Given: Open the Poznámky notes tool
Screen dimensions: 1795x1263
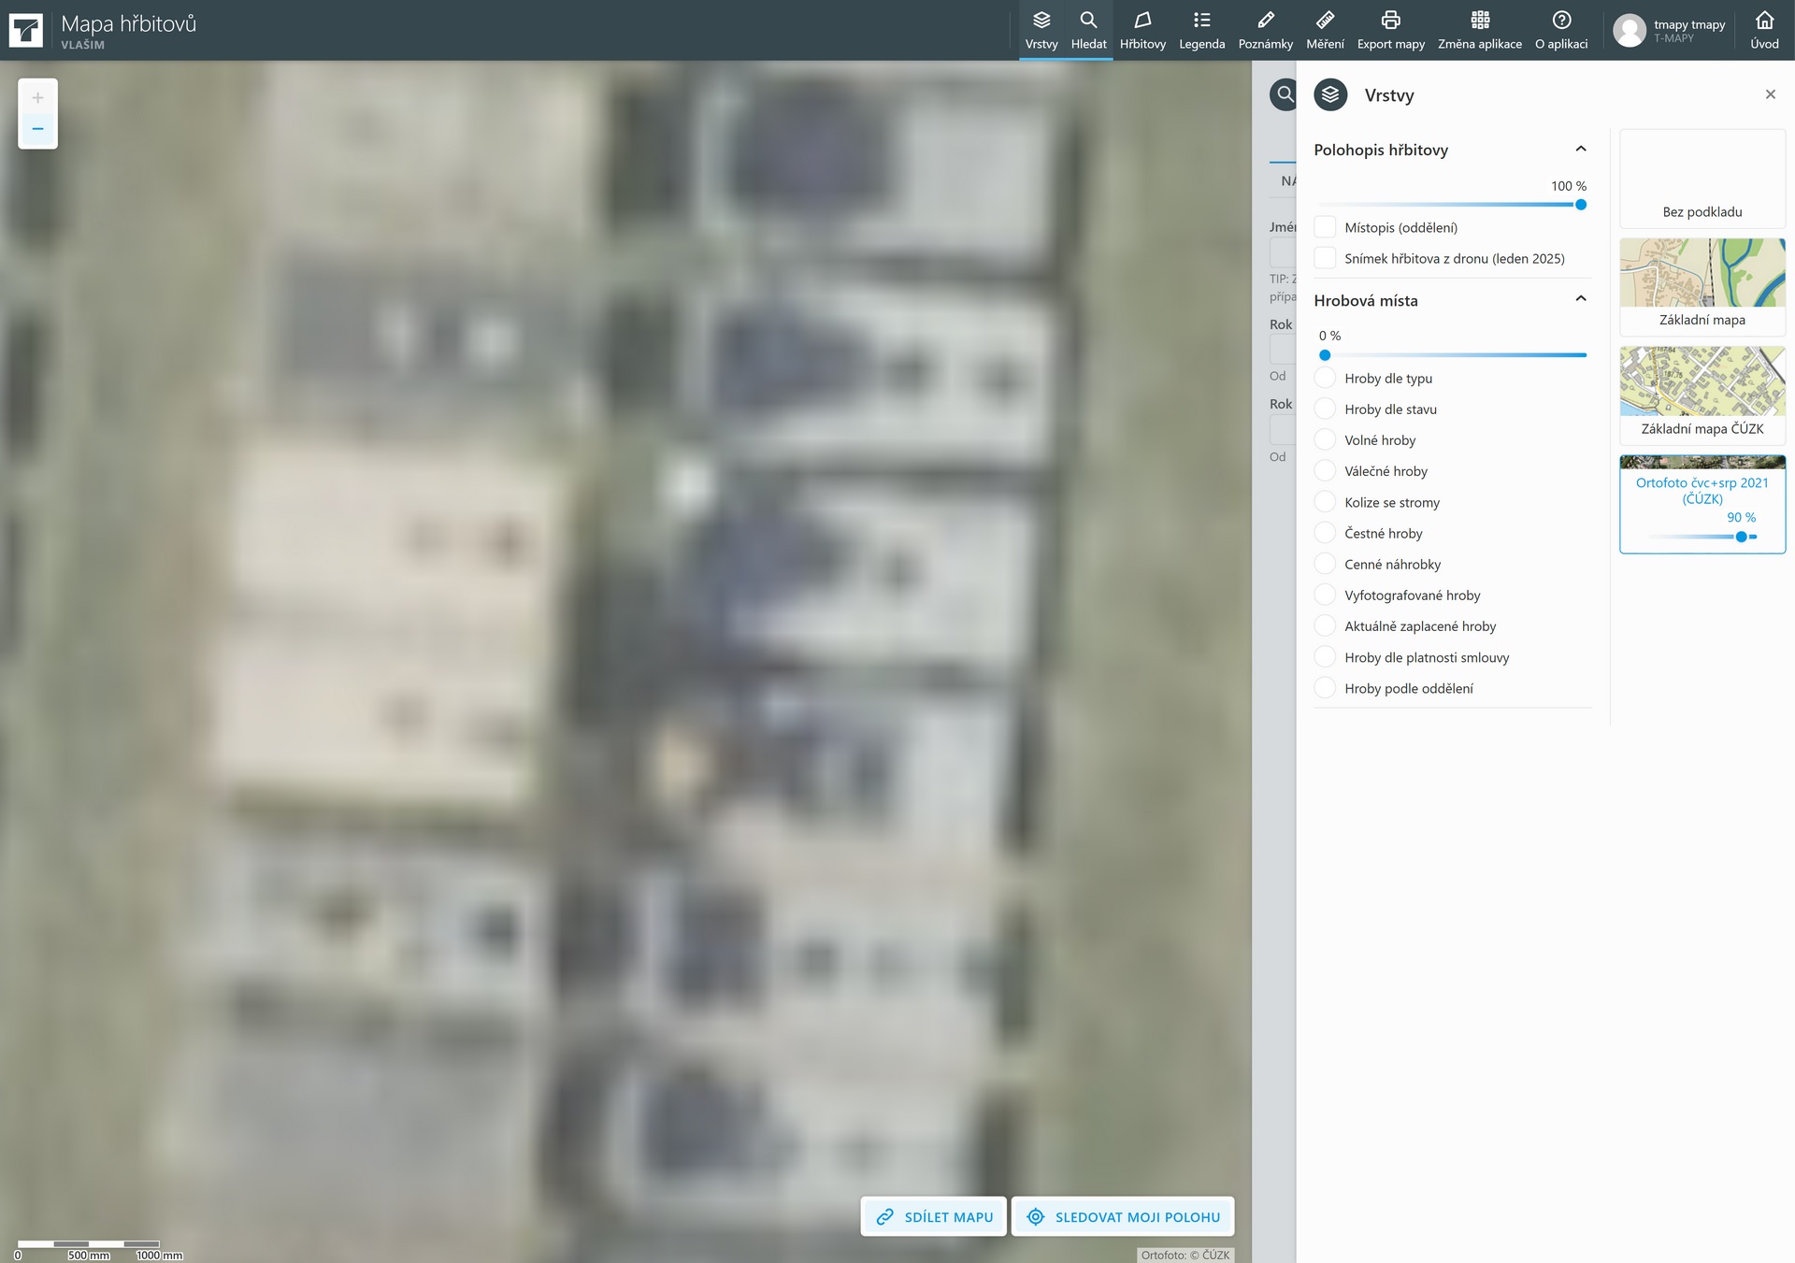Looking at the screenshot, I should coord(1265,30).
